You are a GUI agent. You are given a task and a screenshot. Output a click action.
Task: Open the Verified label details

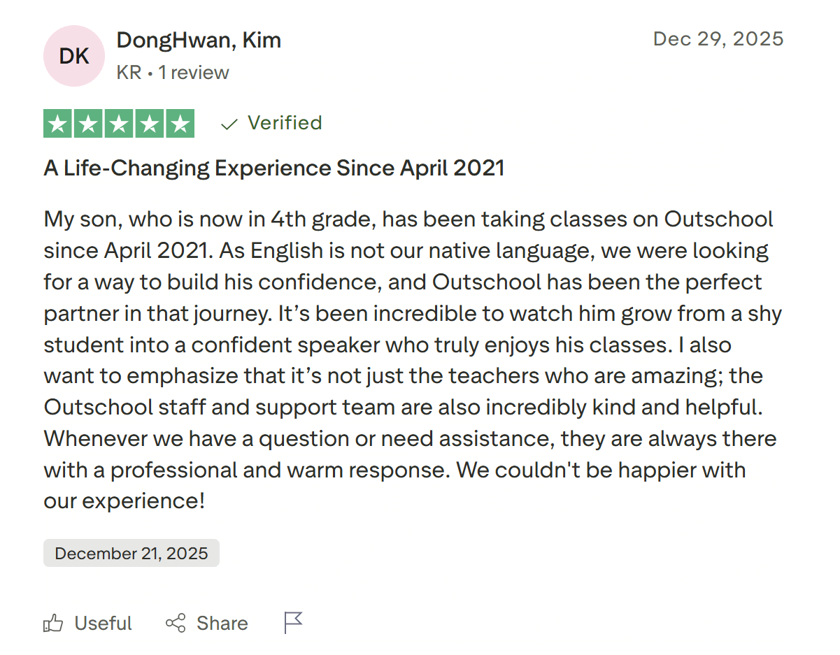pos(285,123)
